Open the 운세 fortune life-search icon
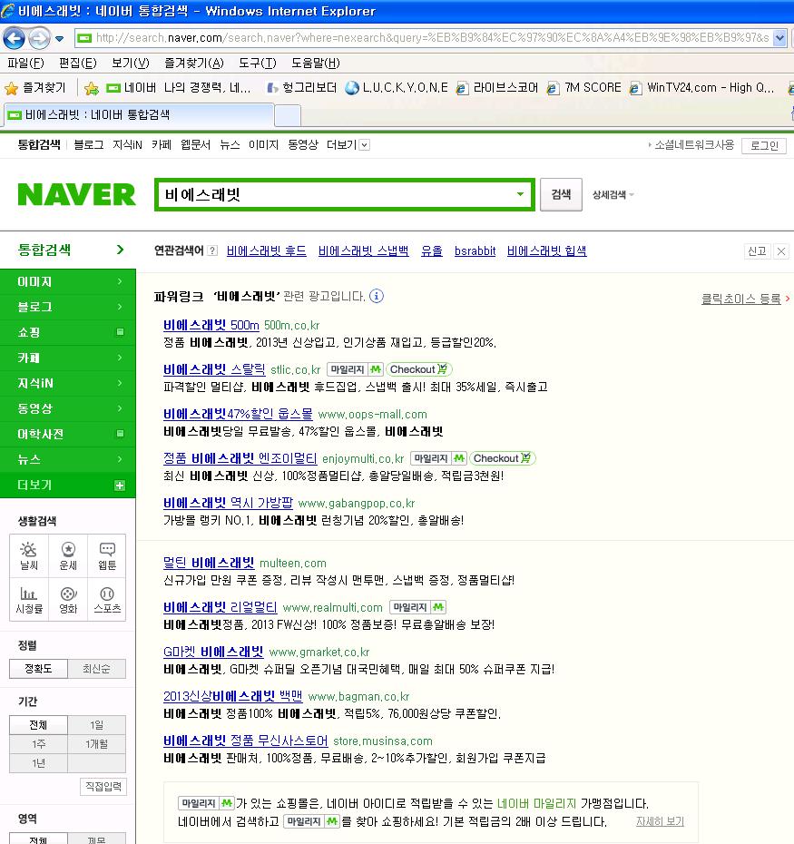 68,556
